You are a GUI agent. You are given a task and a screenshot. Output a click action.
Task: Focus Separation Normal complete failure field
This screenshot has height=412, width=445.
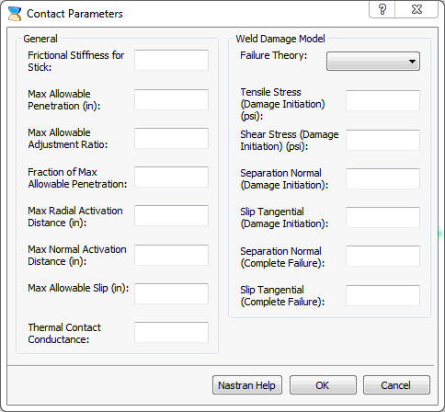382,256
